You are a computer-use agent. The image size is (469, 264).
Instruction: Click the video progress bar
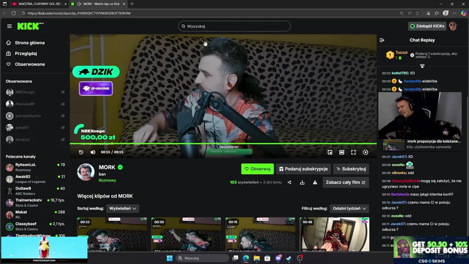pyautogui.click(x=223, y=144)
